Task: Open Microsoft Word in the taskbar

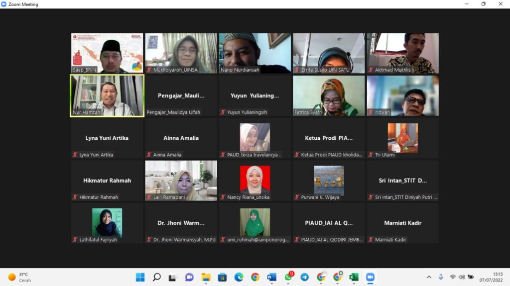Action: (271, 277)
